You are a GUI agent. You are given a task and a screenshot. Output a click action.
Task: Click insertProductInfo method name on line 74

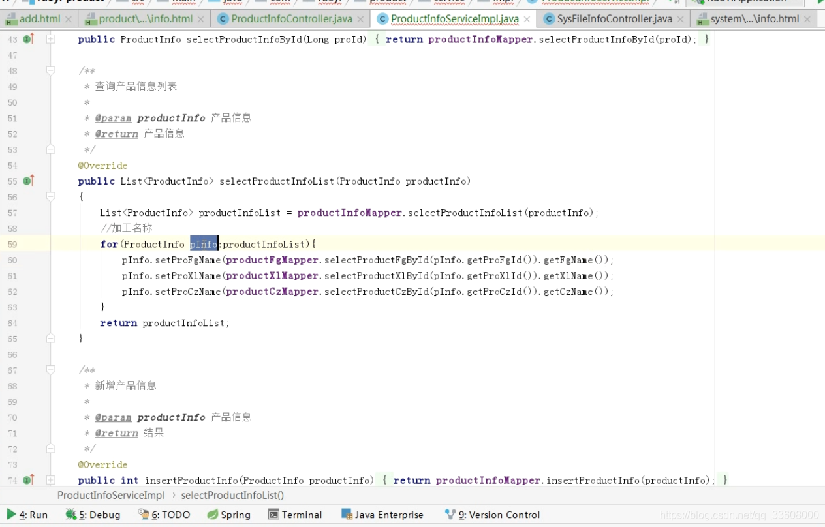(x=191, y=481)
